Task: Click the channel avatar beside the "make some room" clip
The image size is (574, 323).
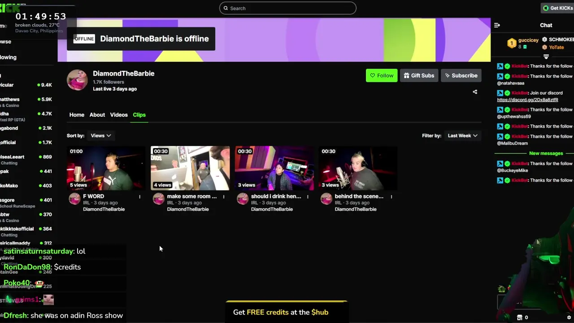Action: tap(158, 199)
